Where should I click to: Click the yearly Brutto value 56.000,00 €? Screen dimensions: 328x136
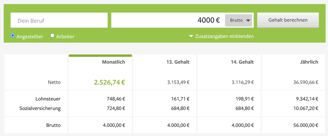pyautogui.click(x=306, y=125)
